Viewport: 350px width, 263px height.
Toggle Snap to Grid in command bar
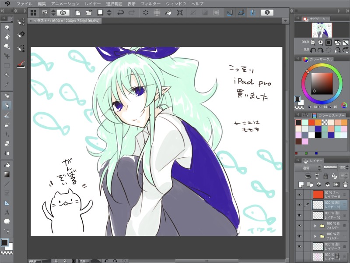coord(253,13)
